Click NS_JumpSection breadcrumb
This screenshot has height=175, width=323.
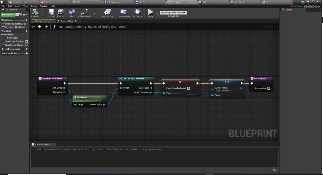tap(71, 27)
